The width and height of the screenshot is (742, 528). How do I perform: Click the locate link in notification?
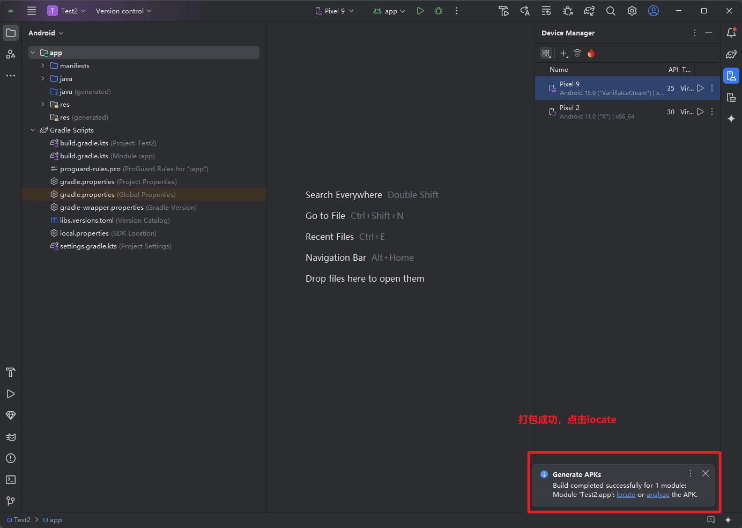click(x=626, y=495)
